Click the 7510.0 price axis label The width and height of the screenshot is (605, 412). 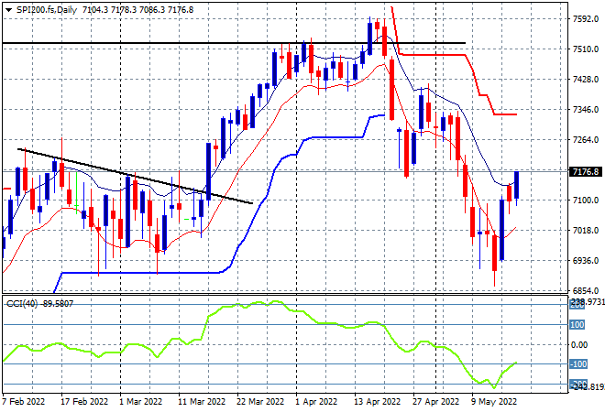coord(586,49)
